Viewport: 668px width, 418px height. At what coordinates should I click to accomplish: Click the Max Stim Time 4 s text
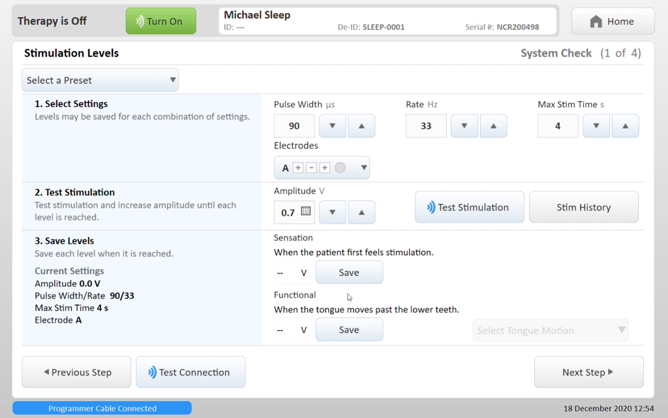click(71, 308)
